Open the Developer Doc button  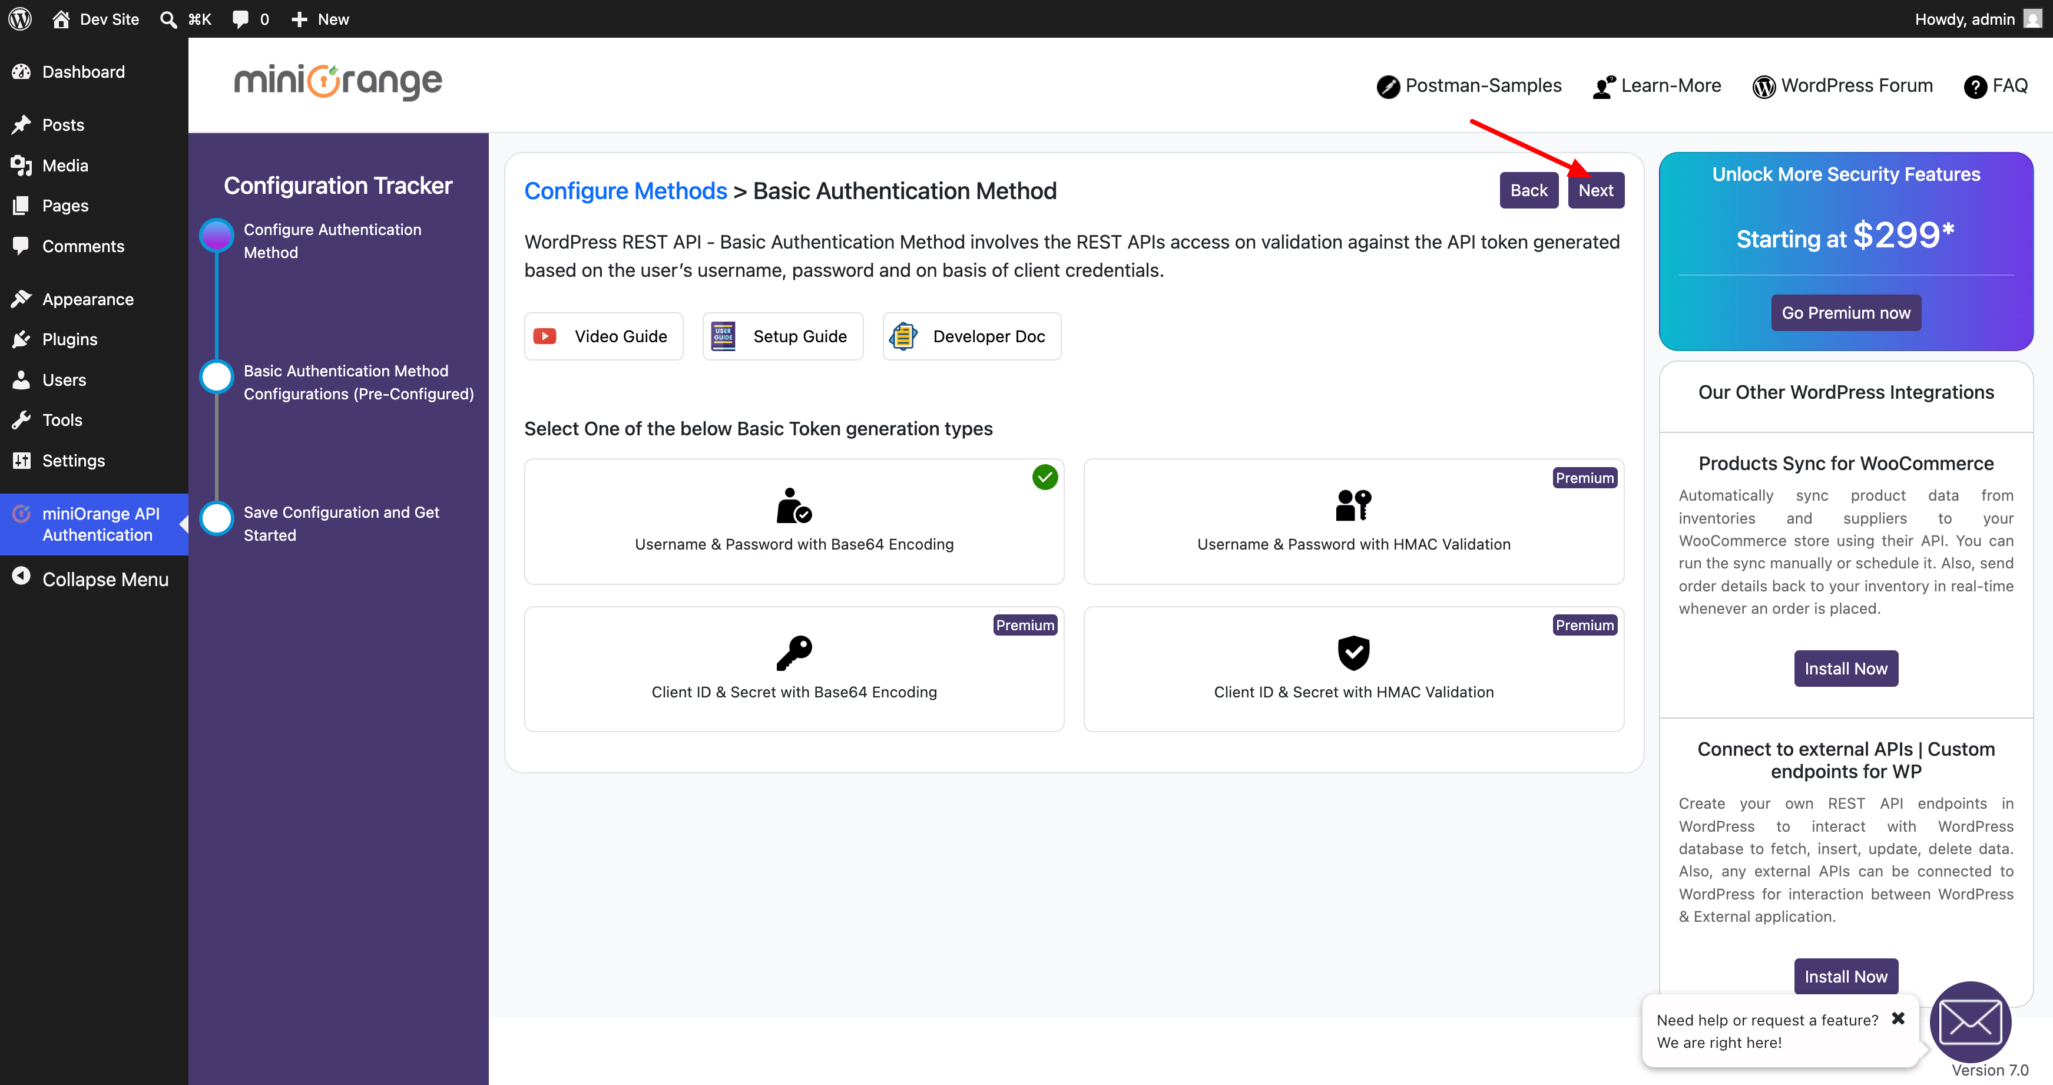tap(972, 336)
